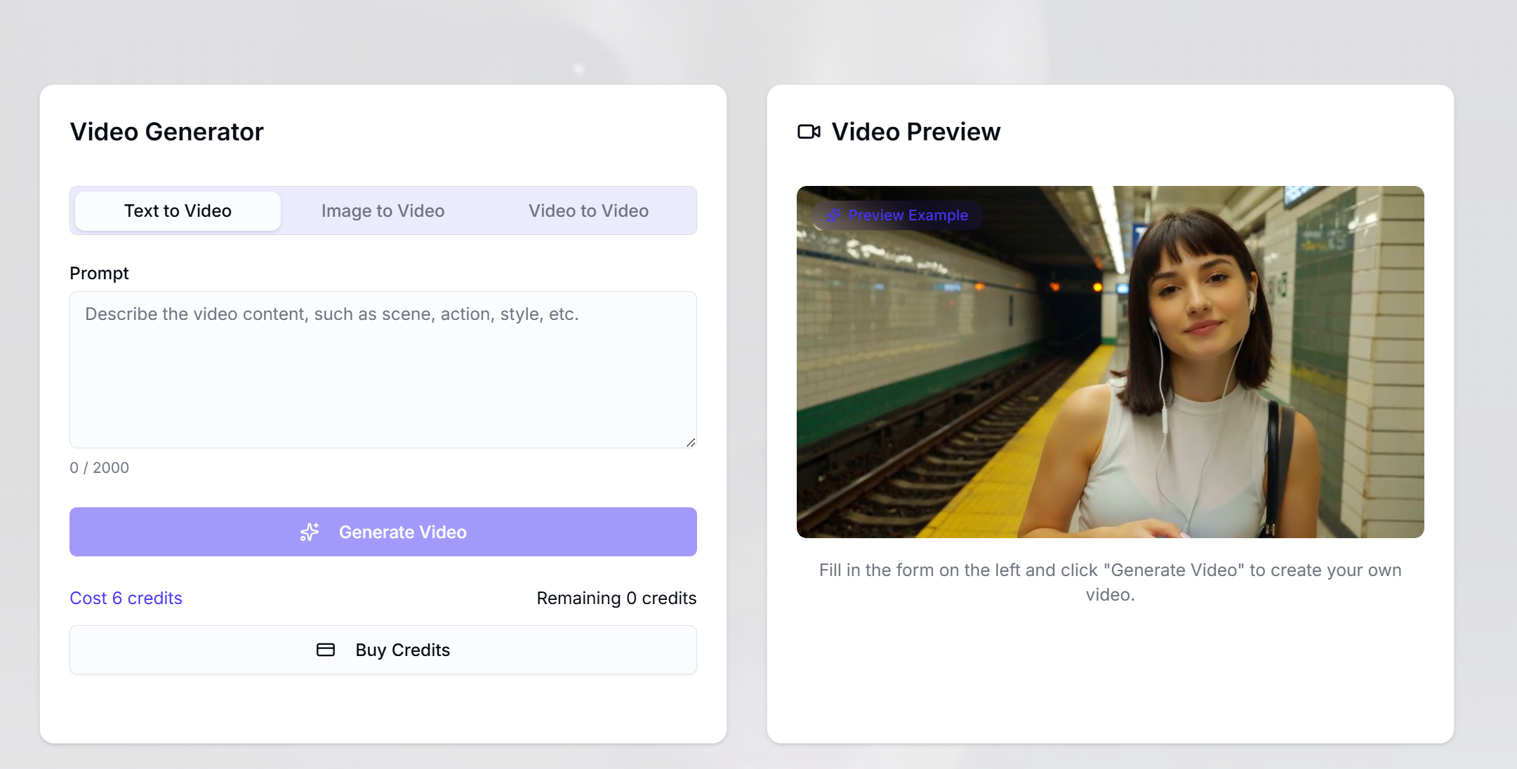Select the Text to Video tab
This screenshot has width=1517, height=769.
(177, 210)
